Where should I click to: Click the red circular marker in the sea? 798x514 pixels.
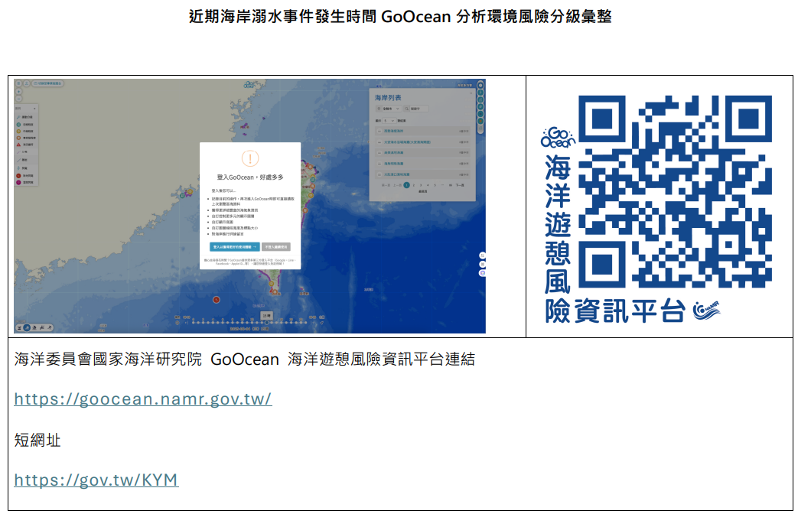pos(217,300)
